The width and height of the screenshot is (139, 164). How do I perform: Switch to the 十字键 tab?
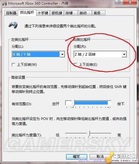pos(43,13)
